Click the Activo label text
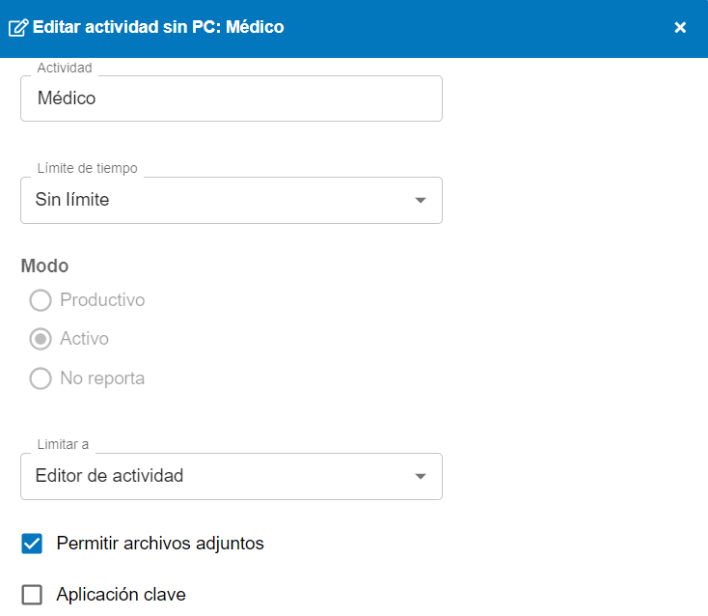708x616 pixels. [x=84, y=339]
